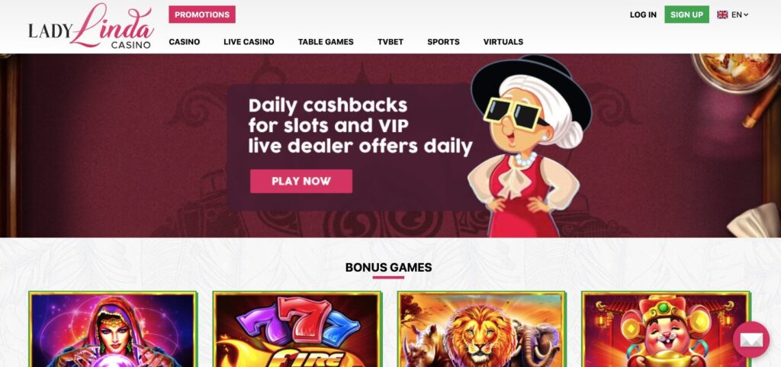Click the Log In link

click(643, 15)
